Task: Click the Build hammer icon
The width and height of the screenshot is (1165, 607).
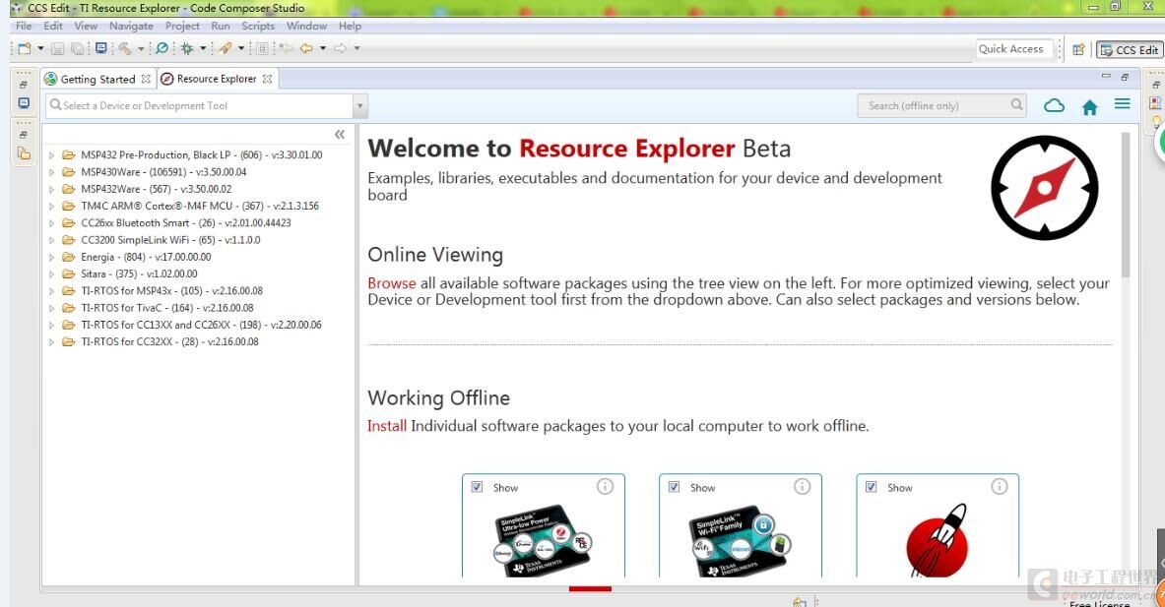Action: tap(125, 49)
